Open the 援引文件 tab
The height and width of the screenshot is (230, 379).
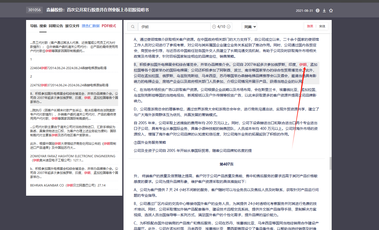point(72,26)
